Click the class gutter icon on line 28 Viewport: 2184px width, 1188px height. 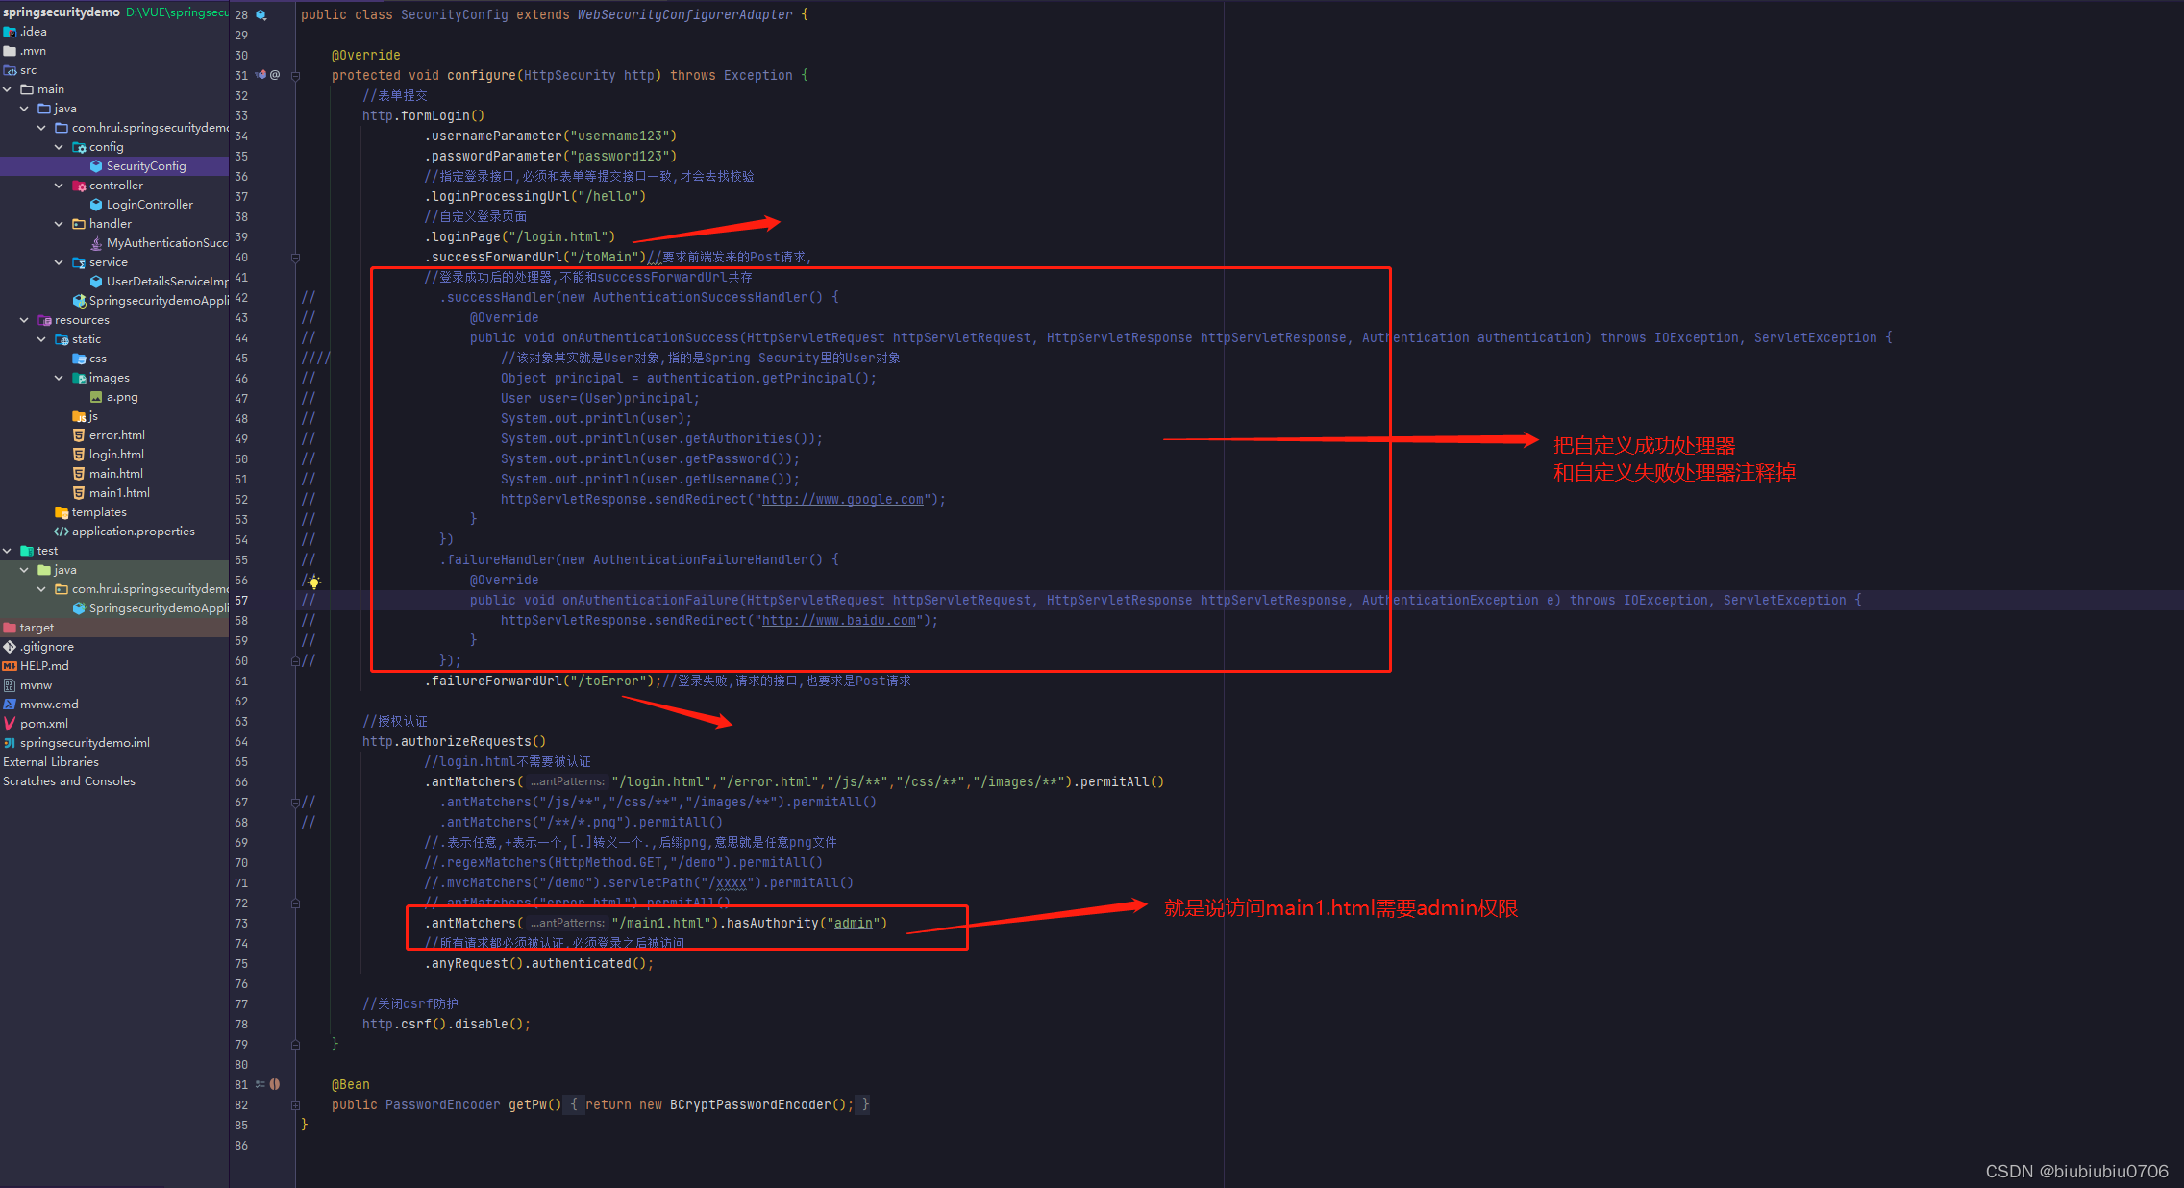(x=261, y=15)
